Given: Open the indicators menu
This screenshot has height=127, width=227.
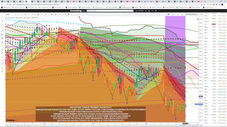Looking at the screenshot, I should 46,14.
